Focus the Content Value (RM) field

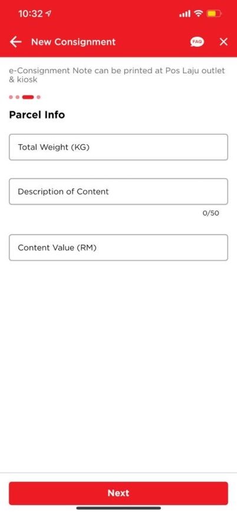point(119,248)
